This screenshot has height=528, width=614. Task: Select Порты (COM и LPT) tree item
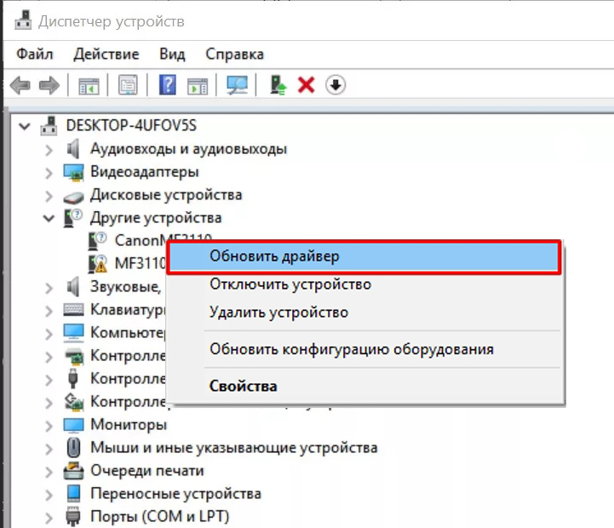click(x=159, y=516)
